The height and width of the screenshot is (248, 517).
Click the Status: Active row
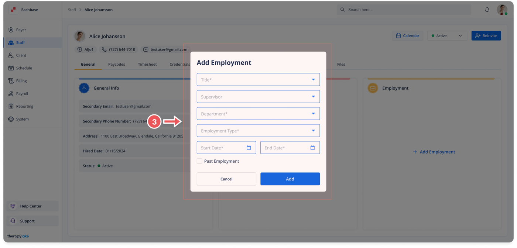tap(134, 166)
